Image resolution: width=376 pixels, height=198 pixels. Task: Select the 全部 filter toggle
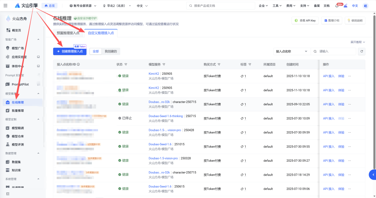[x=95, y=51]
